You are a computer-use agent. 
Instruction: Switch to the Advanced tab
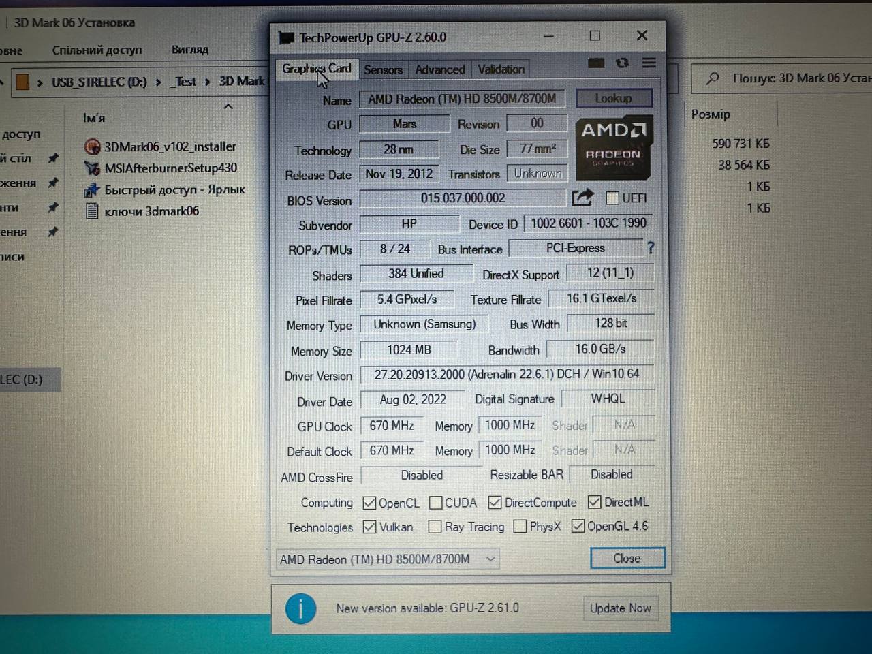tap(440, 69)
